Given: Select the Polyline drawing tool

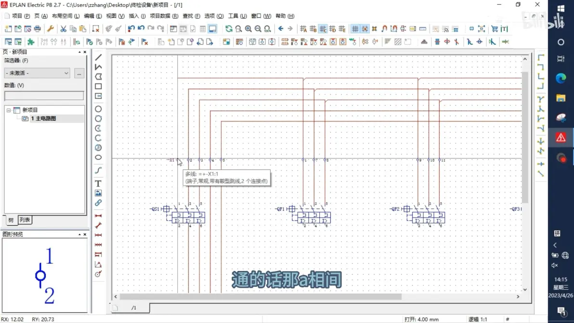Looking at the screenshot, I should tap(98, 67).
